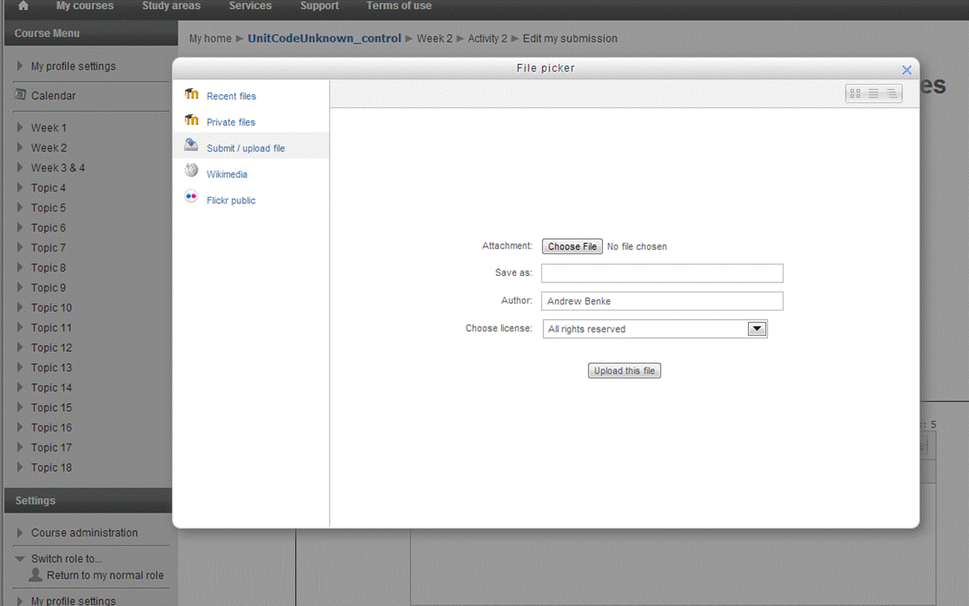969x606 pixels.
Task: Select Topic 15 in Course Menu
Action: (52, 408)
